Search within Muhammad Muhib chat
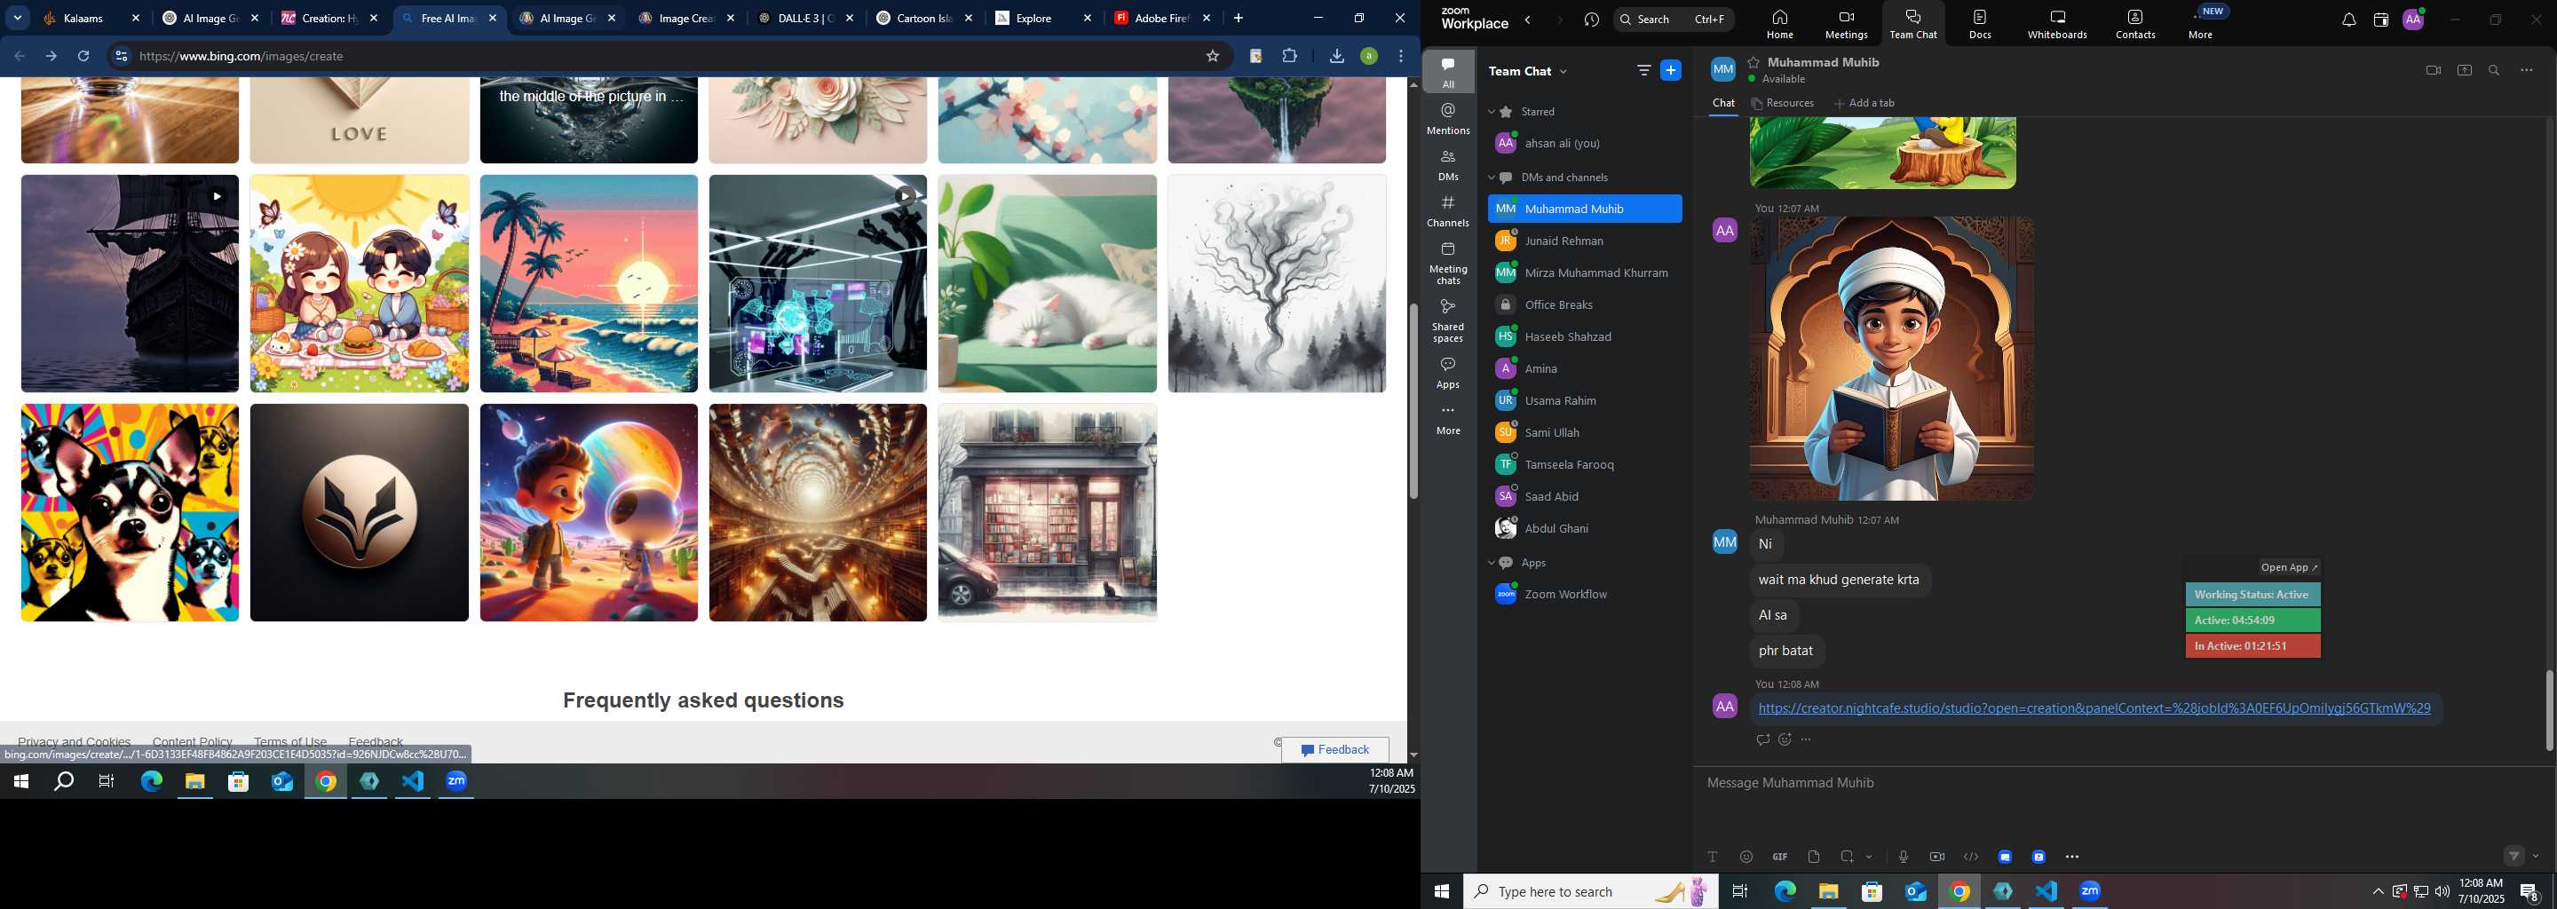 tap(2493, 70)
